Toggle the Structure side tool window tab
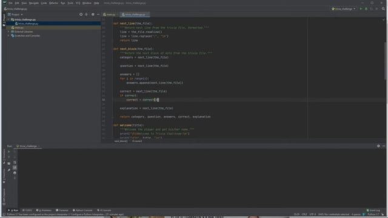Screen dimensions: 388x218 [4, 156]
